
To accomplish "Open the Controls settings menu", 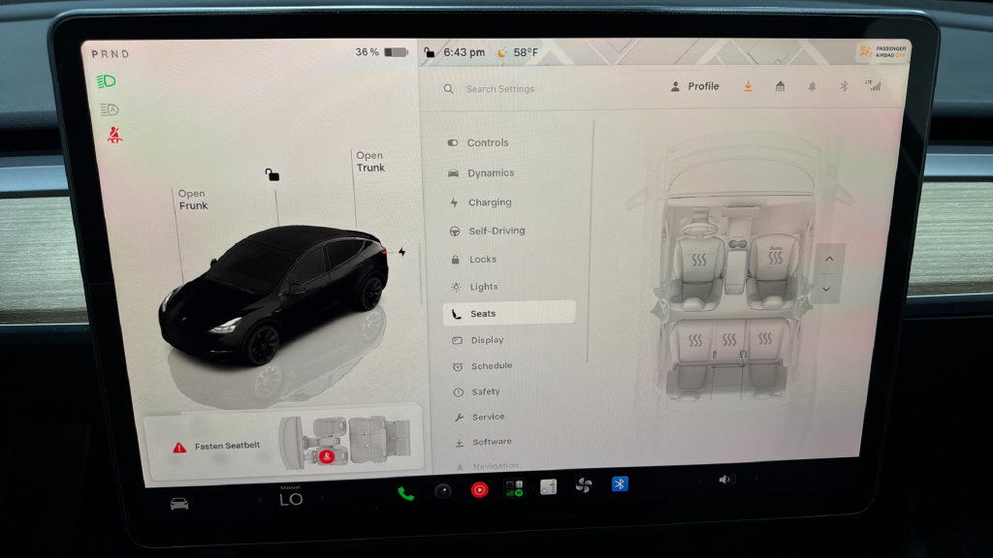I will pyautogui.click(x=478, y=142).
